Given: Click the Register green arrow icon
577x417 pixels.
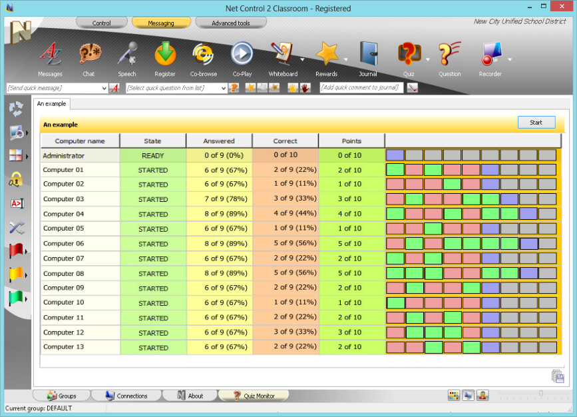Looking at the screenshot, I should pyautogui.click(x=165, y=54).
